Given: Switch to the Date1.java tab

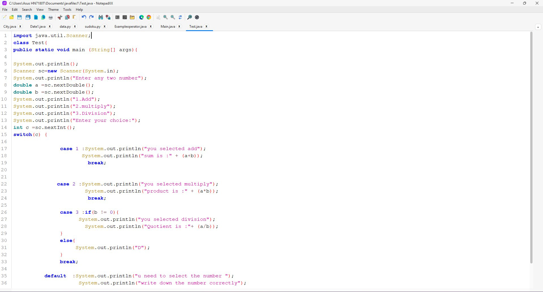Looking at the screenshot, I should click(x=38, y=26).
